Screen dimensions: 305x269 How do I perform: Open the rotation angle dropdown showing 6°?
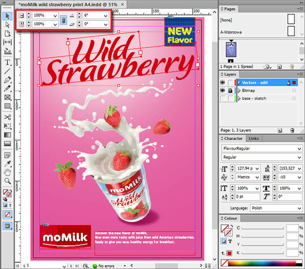click(106, 16)
